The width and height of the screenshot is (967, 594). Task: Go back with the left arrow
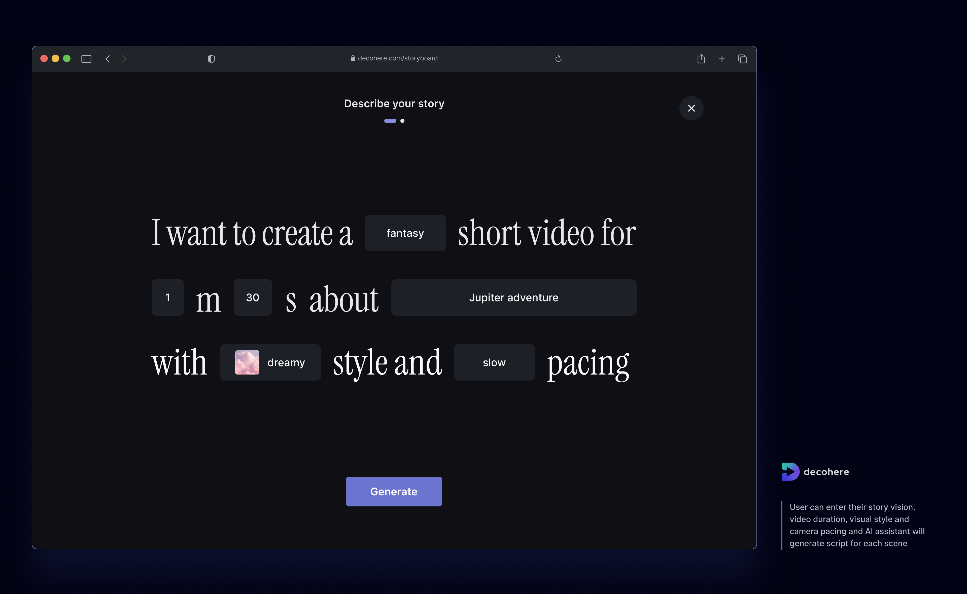pyautogui.click(x=108, y=59)
